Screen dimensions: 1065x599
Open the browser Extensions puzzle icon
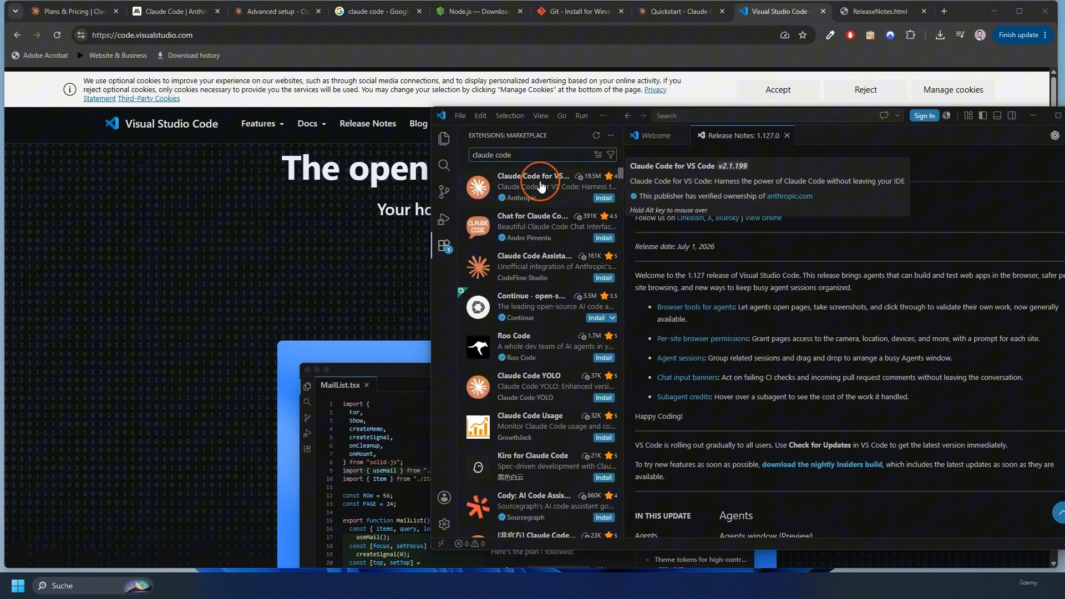(x=910, y=35)
